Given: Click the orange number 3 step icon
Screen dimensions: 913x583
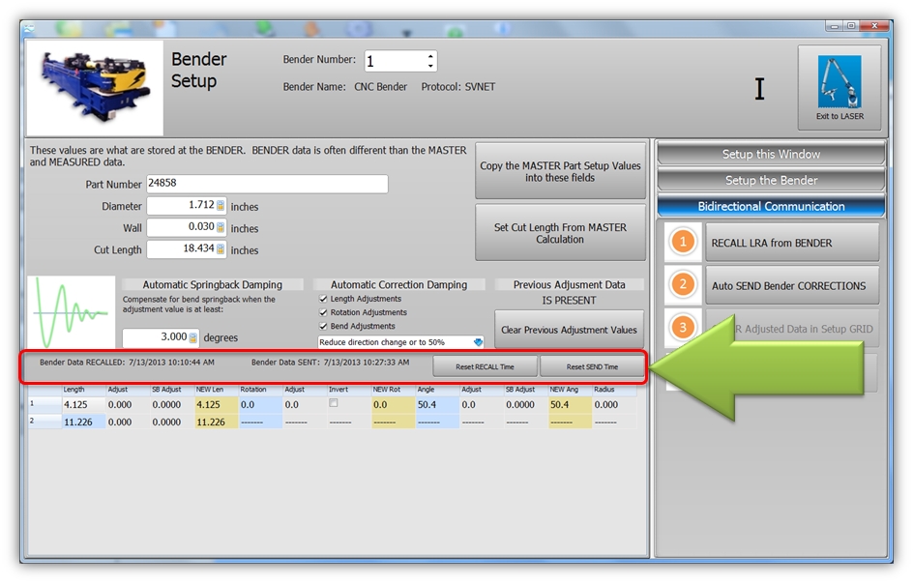Looking at the screenshot, I should [x=684, y=328].
